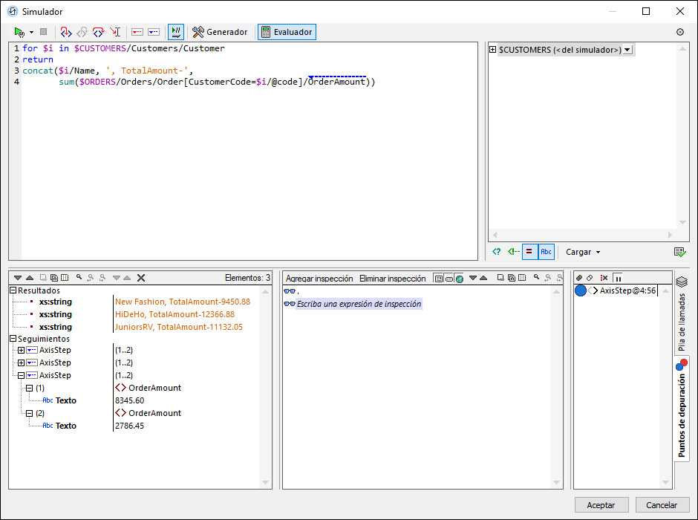Click the Step Into debugger icon

pos(65,32)
